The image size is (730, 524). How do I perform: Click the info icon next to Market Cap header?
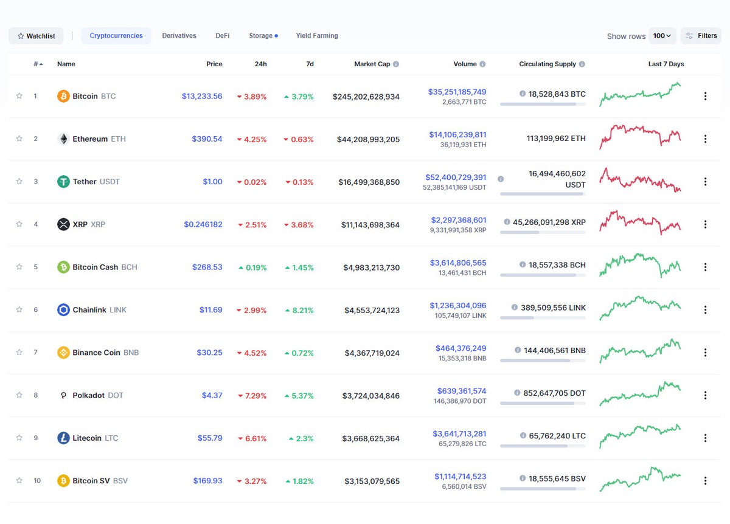click(395, 64)
